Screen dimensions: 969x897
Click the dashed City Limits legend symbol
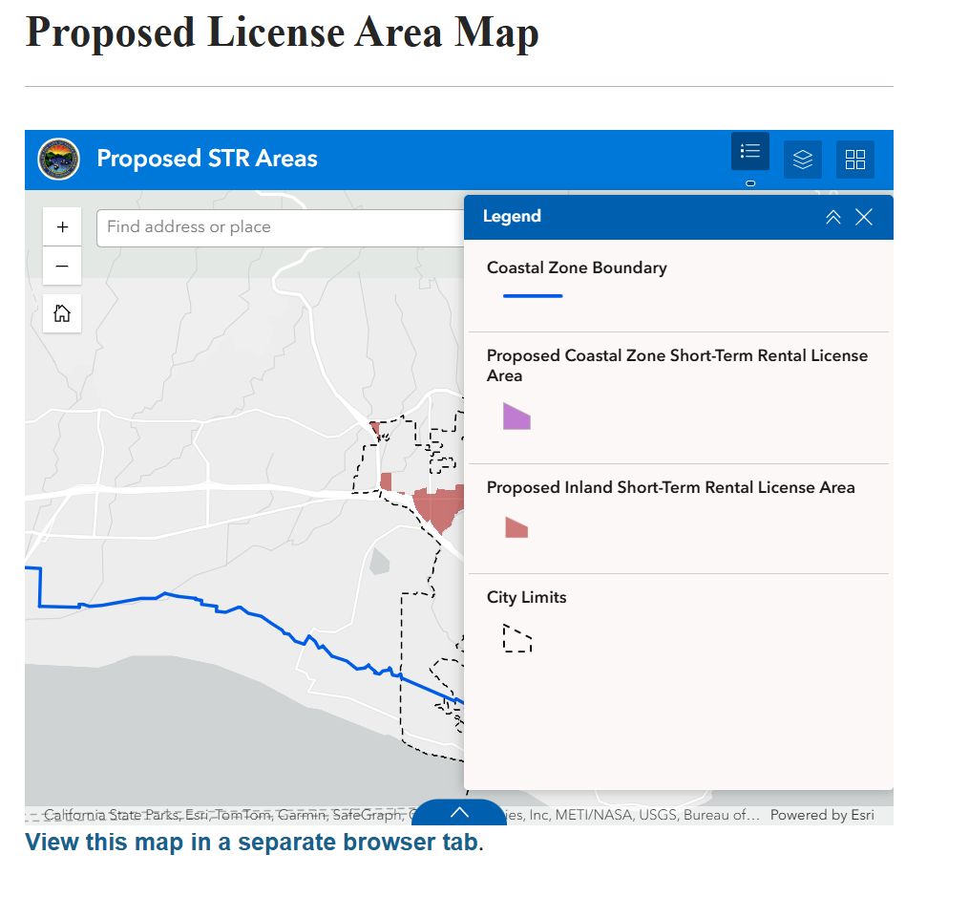coord(516,638)
